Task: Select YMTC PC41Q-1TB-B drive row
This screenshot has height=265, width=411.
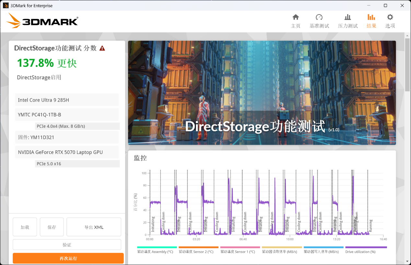Action: pyautogui.click(x=67, y=115)
